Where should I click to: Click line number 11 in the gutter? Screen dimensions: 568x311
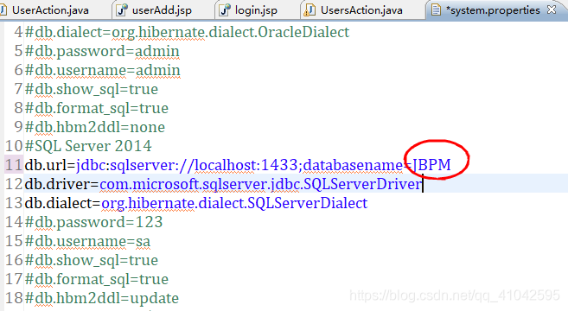(x=14, y=165)
